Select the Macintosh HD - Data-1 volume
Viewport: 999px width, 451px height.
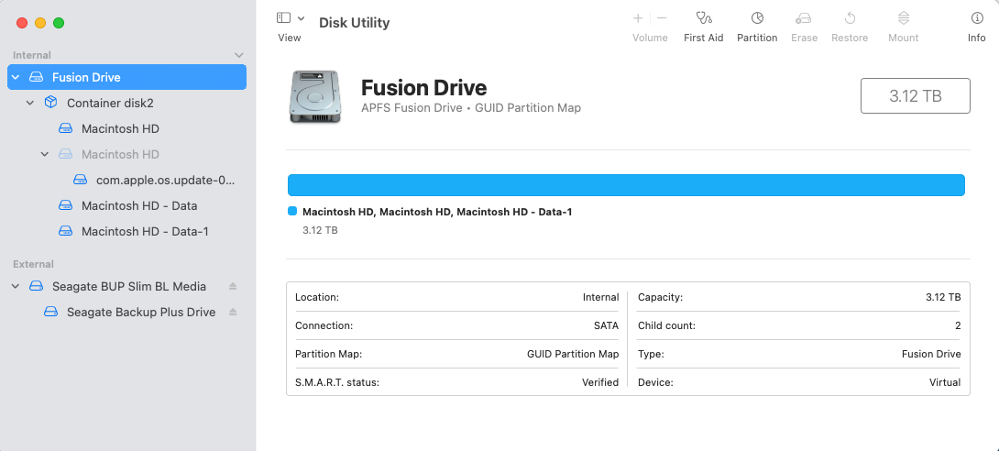[x=126, y=231]
